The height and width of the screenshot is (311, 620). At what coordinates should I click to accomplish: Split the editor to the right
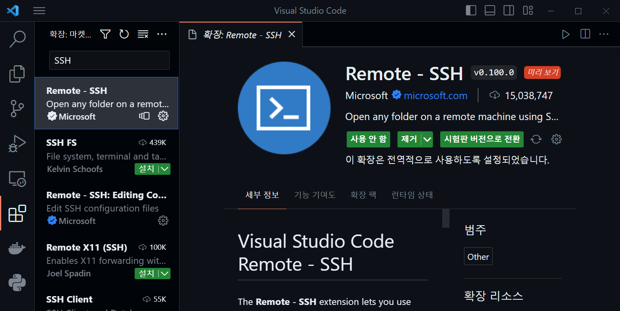pos(585,34)
